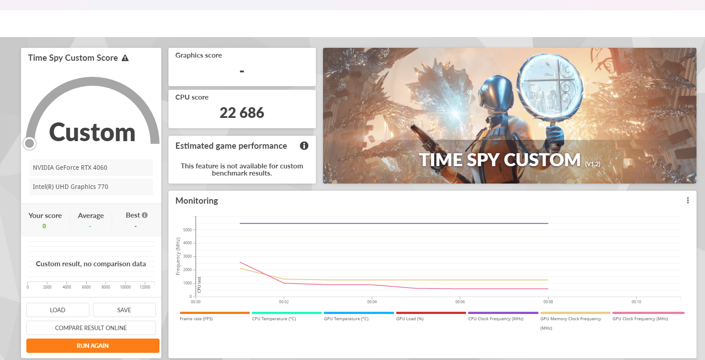705x360 pixels.
Task: Click the CPU score card showing 22 686
Action: [x=242, y=109]
